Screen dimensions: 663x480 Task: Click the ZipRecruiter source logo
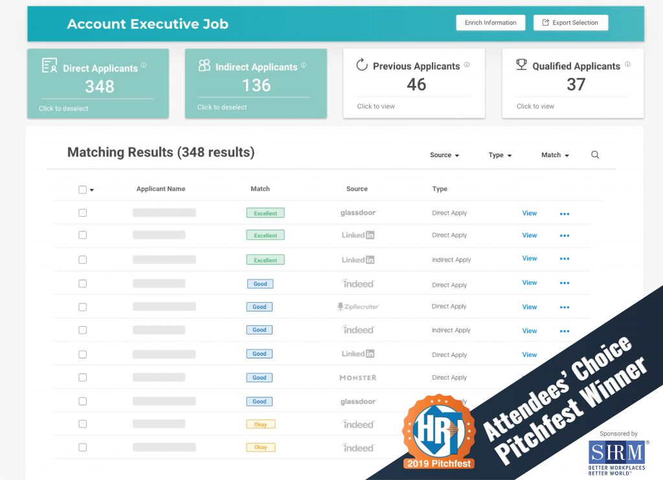(357, 307)
